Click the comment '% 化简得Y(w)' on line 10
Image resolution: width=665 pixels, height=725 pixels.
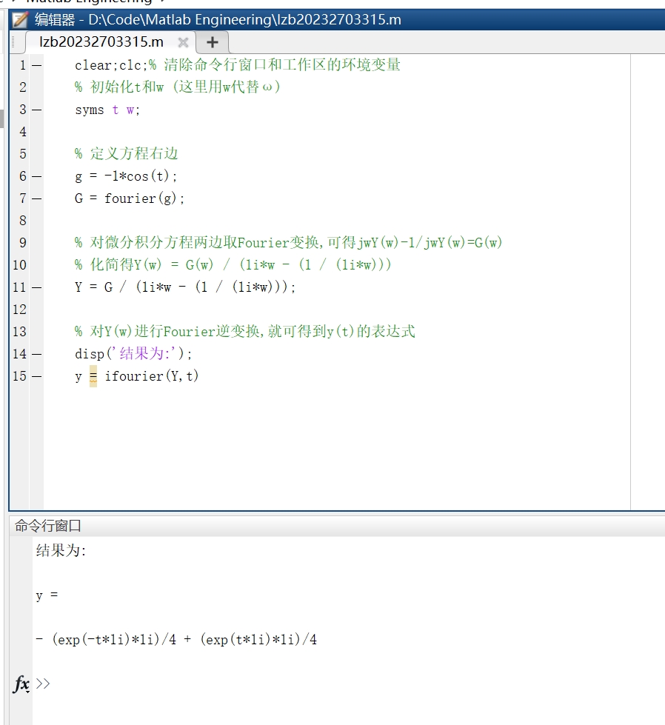click(233, 265)
